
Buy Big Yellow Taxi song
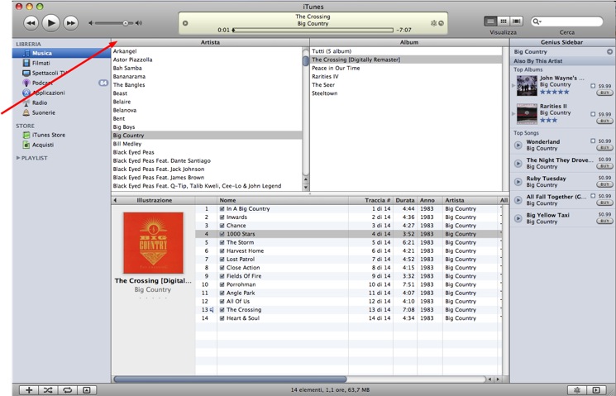coord(604,221)
